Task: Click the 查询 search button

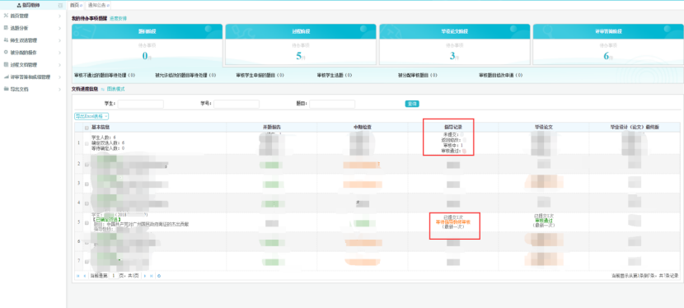Action: 412,104
